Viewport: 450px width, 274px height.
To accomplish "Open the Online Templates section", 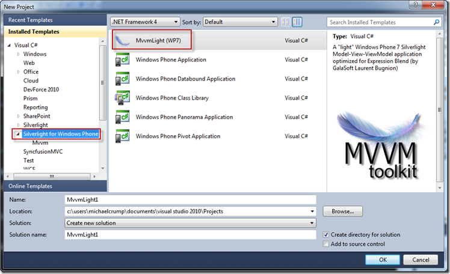I will pyautogui.click(x=55, y=186).
